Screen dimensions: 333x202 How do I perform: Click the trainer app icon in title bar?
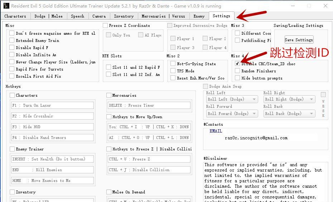pyautogui.click(x=6, y=6)
